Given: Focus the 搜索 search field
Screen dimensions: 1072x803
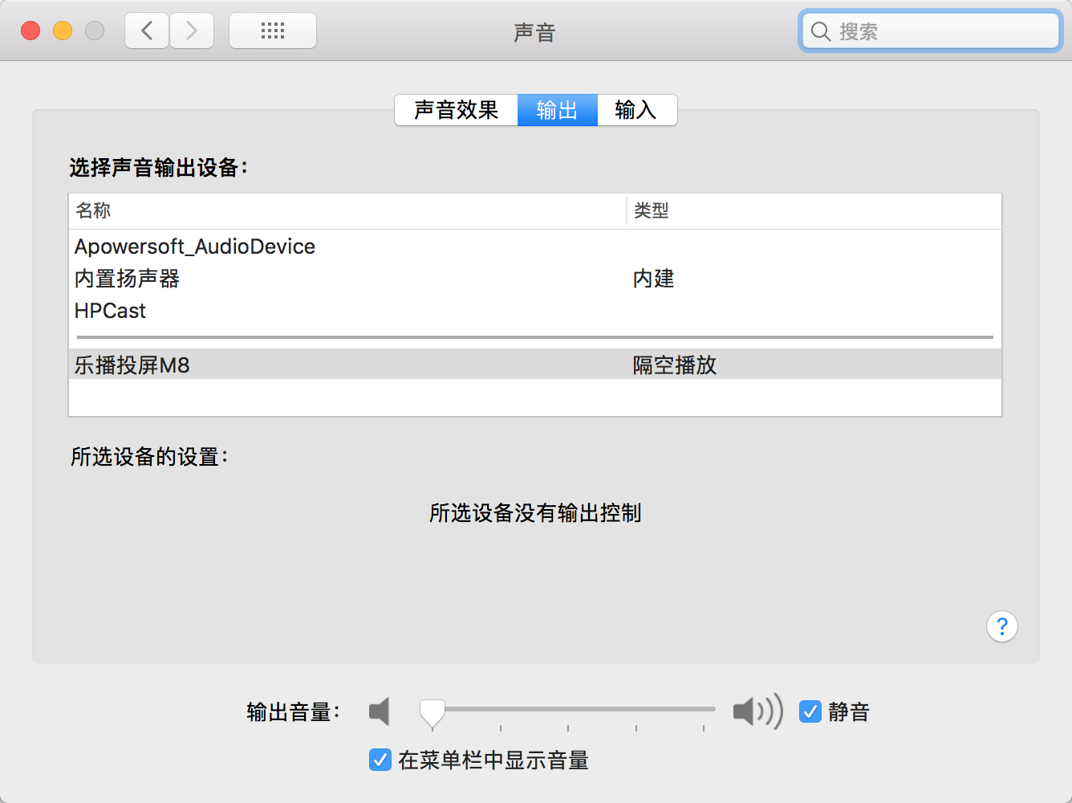Looking at the screenshot, I should (x=931, y=31).
